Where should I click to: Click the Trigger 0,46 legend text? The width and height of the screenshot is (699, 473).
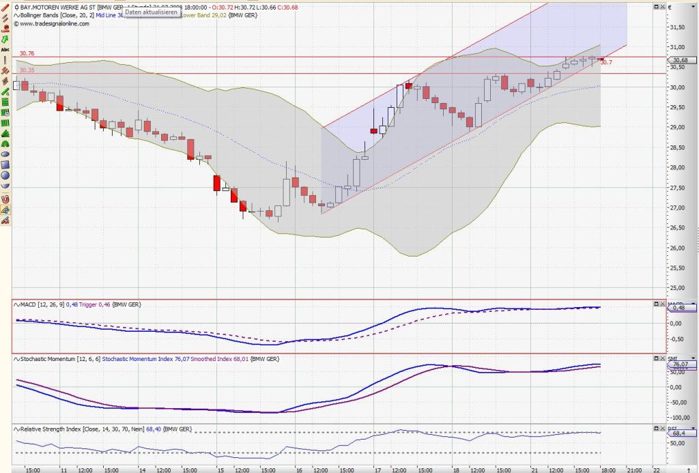(94, 304)
